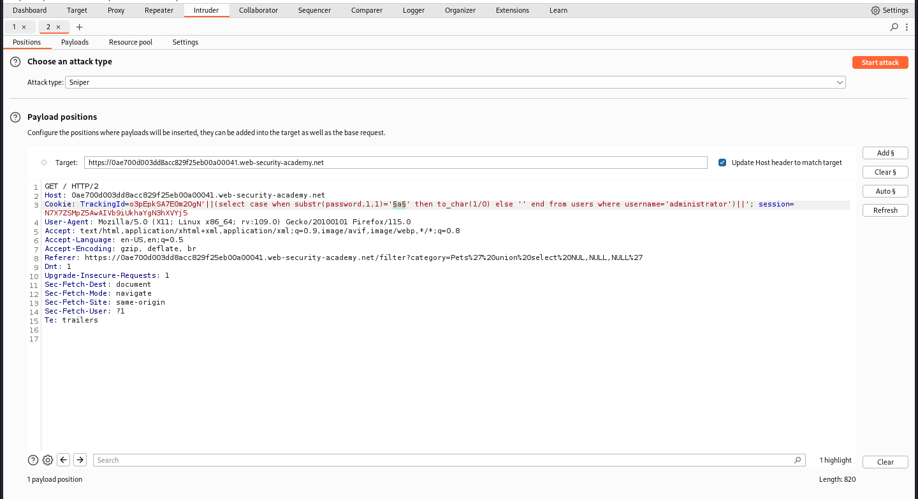Click the §a§ payload marker in Cookie
Viewport: 918px width, 499px height.
point(399,204)
